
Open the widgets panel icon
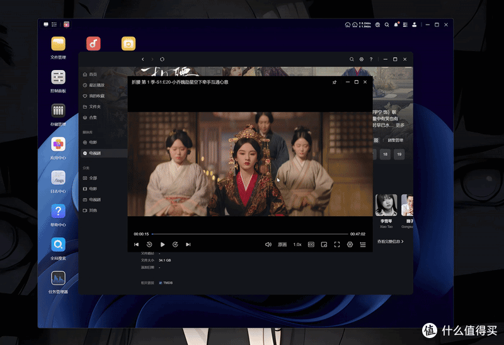click(x=405, y=25)
